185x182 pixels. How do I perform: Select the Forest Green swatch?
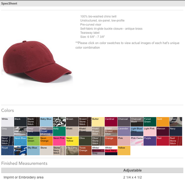[x=150, y=122]
